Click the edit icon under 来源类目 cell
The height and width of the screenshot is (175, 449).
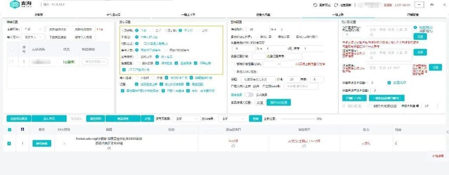232,146
